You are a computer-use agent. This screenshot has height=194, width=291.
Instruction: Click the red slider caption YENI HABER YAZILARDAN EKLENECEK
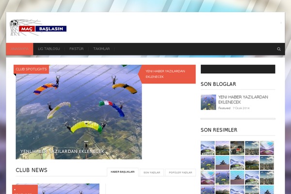[x=167, y=74]
